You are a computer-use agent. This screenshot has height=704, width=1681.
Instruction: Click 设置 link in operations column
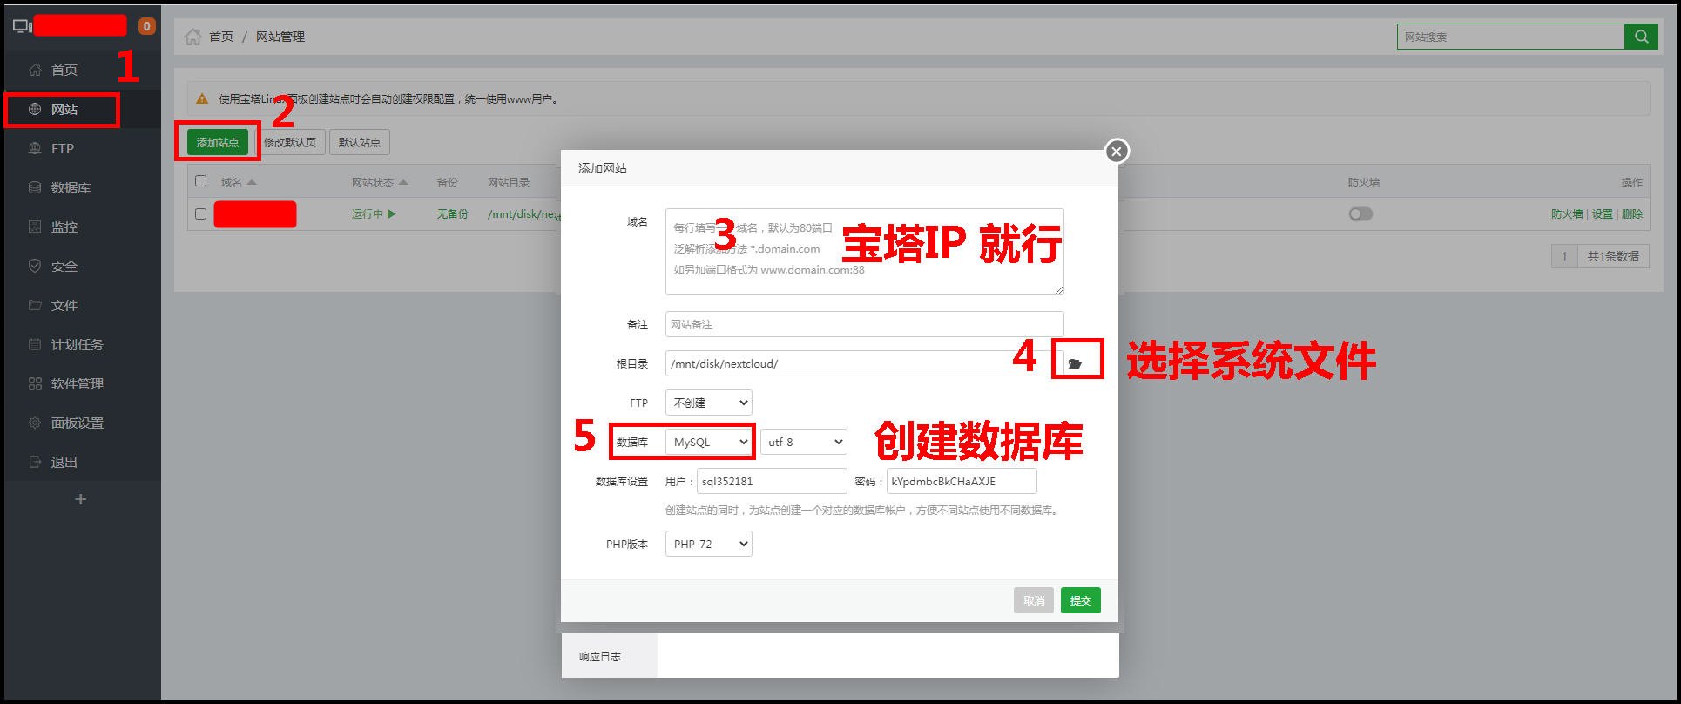1603,213
